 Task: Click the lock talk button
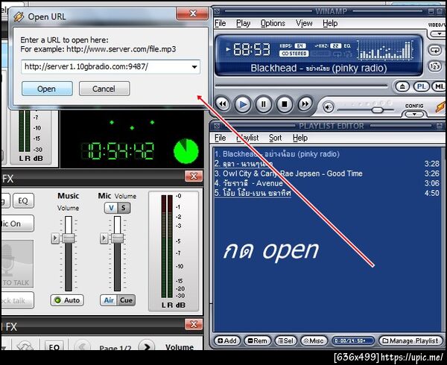click(x=17, y=300)
